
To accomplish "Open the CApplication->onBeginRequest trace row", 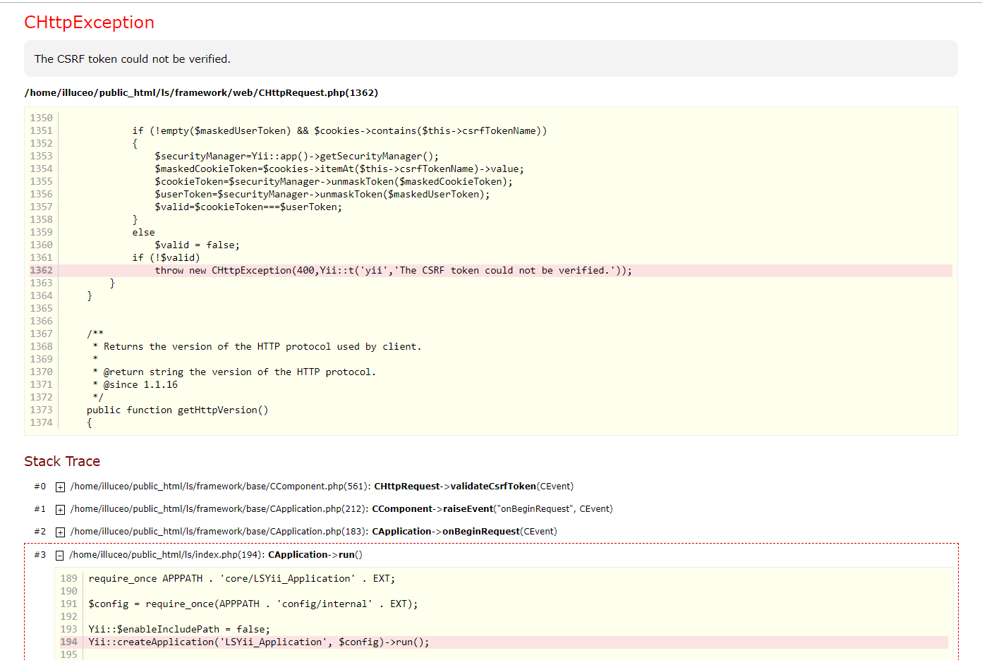I will 313,532.
